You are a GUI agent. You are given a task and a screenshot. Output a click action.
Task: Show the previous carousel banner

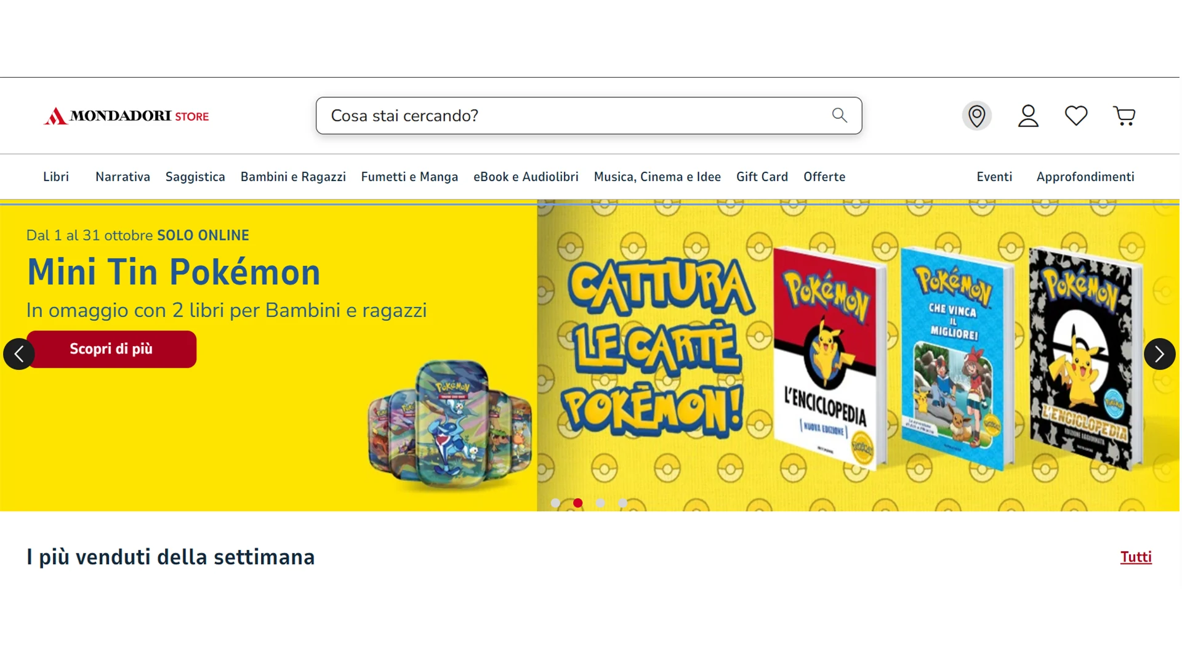(x=19, y=354)
